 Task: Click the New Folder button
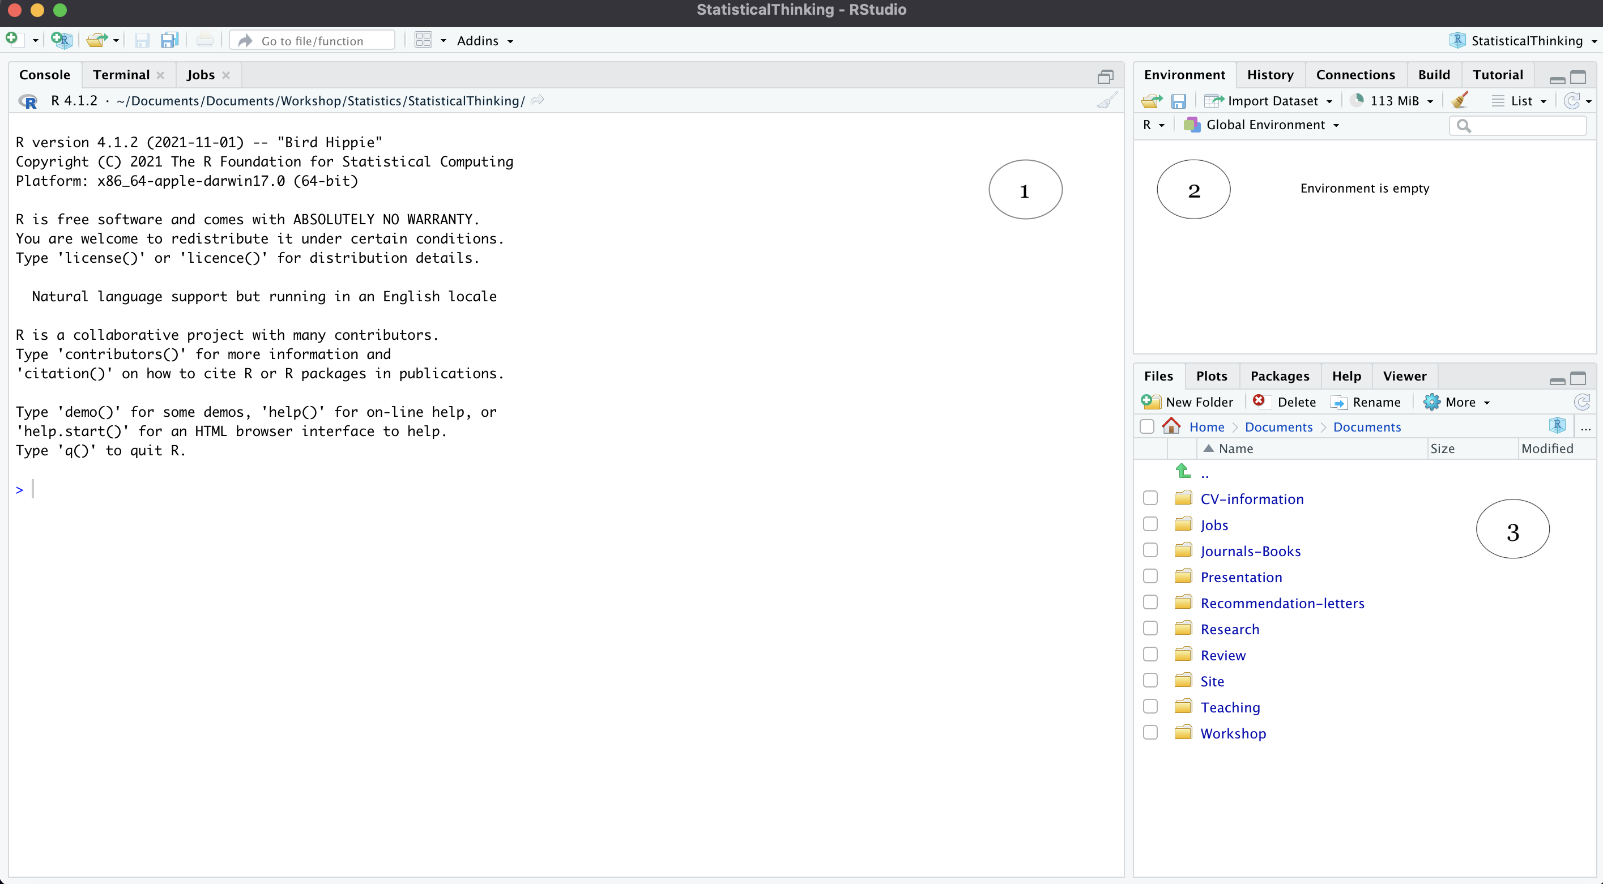tap(1187, 402)
